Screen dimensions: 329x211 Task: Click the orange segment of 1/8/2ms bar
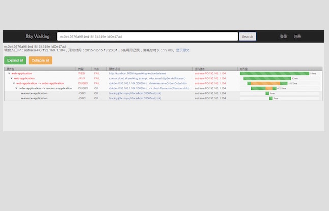[265, 83]
